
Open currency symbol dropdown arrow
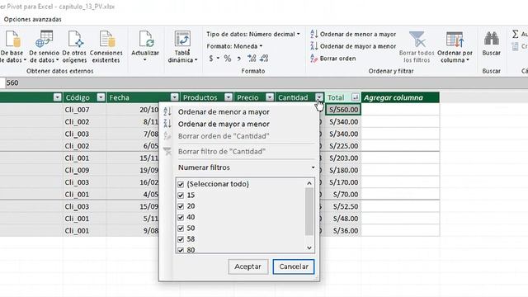(x=218, y=59)
